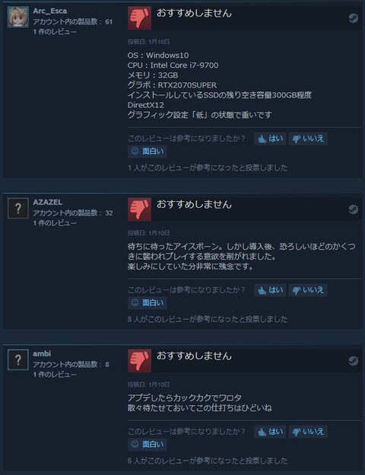Image resolution: width=365 pixels, height=475 pixels.
Task: Click the thumbs-down icon on ambi's review
Action: pyautogui.click(x=139, y=361)
